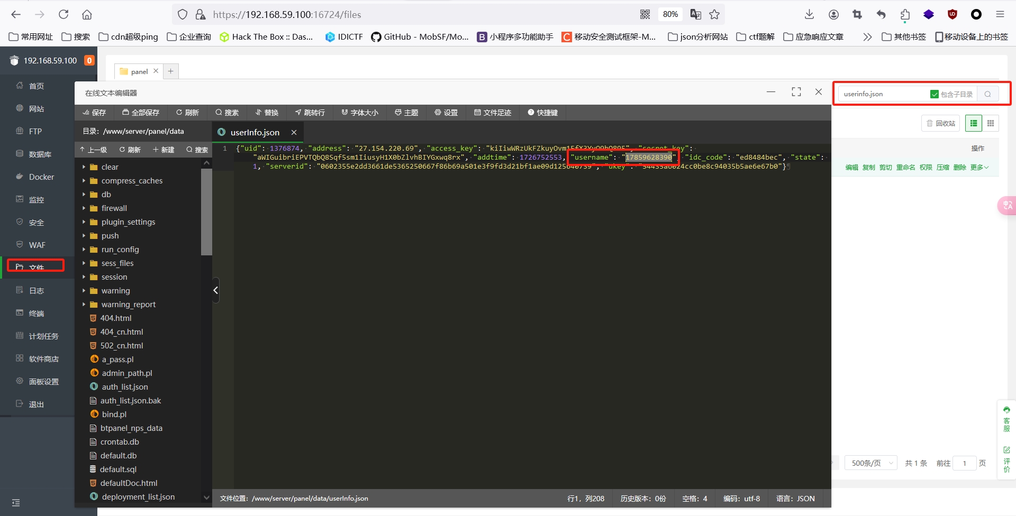
Task: Expand the db folder
Action: [84, 194]
